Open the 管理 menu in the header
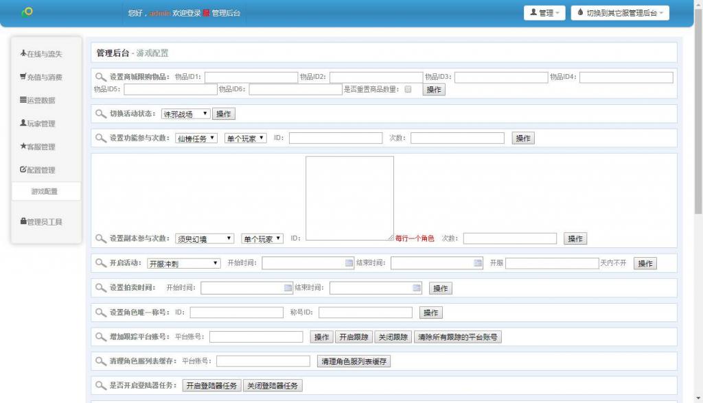The image size is (703, 403). pos(545,13)
